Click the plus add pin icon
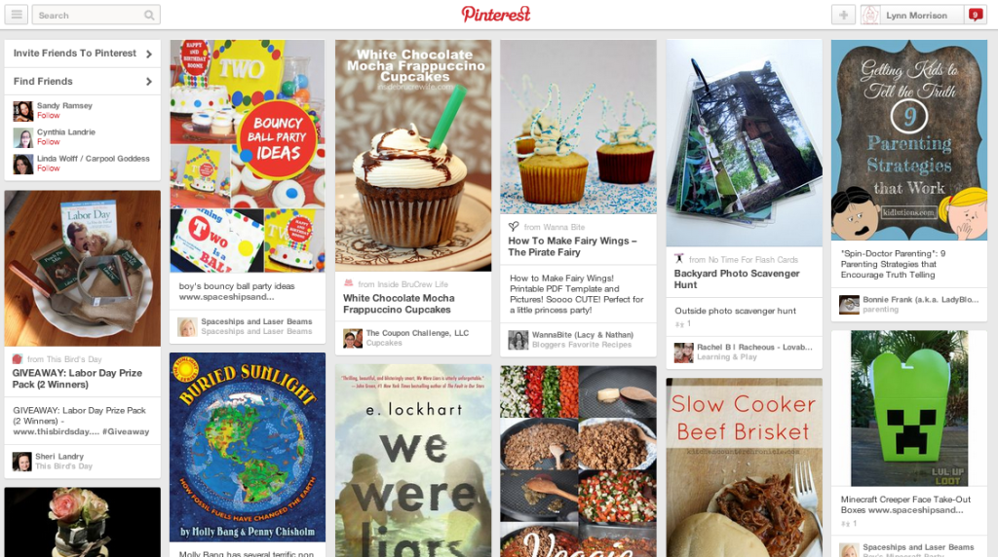This screenshot has height=557, width=998. pyautogui.click(x=843, y=16)
